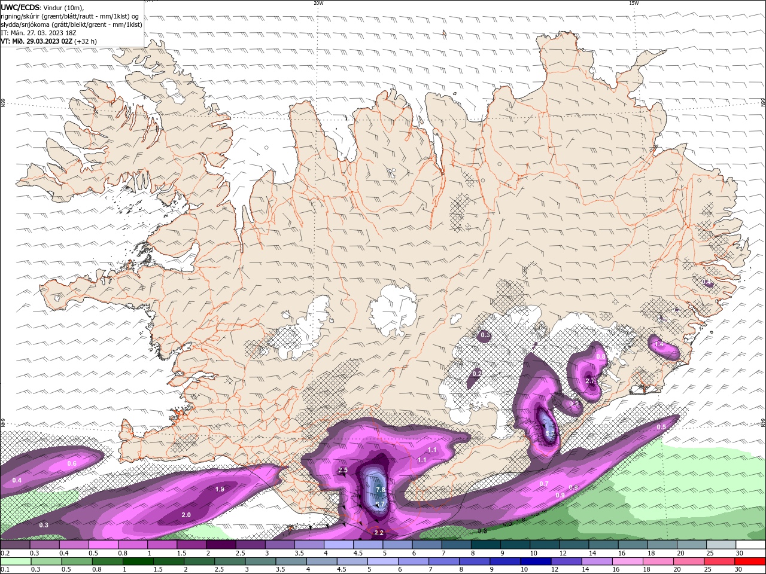Click the '2.7' snowfall value on the map
Screen dimensions: 766x574
590,381
